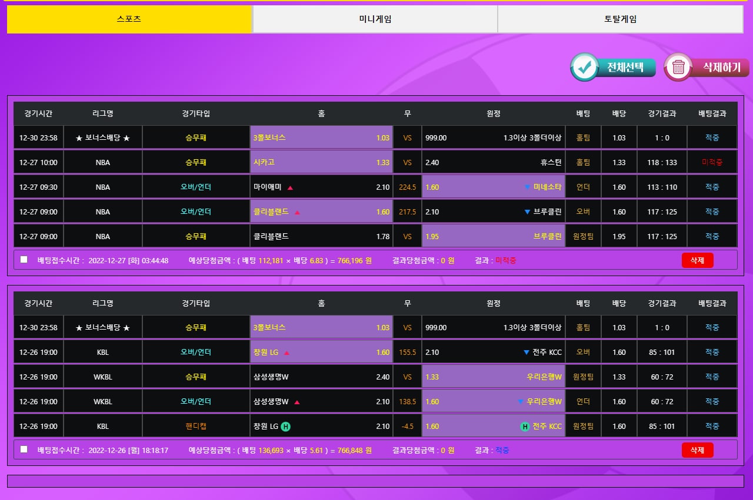This screenshot has height=500, width=753.
Task: Click the trash can icon on 삭제하기
Action: coord(678,68)
